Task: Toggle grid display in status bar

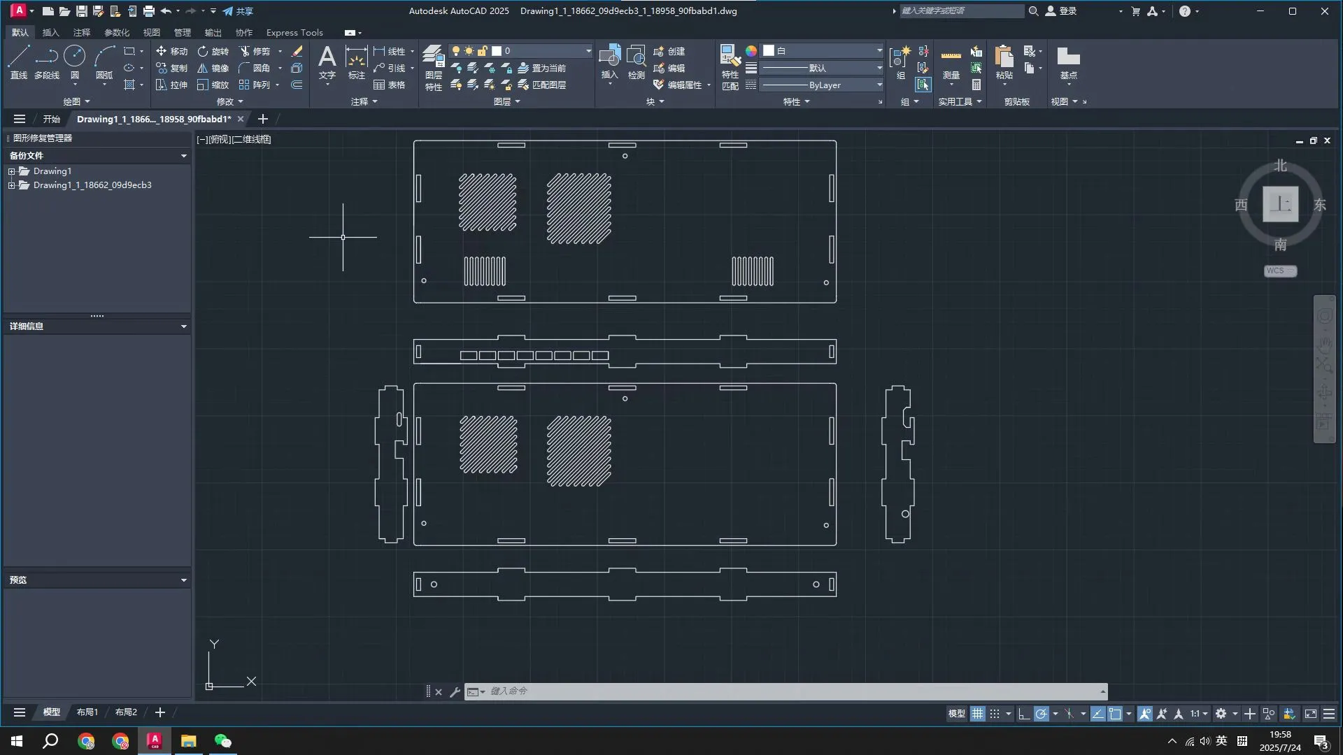Action: [977, 714]
